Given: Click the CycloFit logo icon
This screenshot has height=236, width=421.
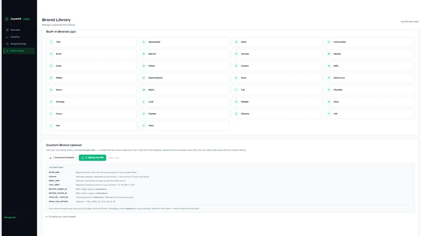Looking at the screenshot, I should [7, 19].
